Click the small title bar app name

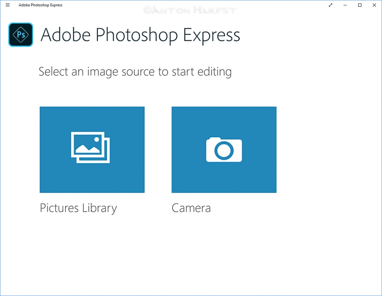pos(41,5)
